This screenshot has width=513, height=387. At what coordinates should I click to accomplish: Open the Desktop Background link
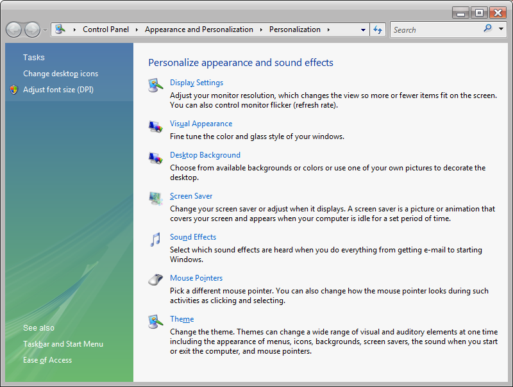(205, 155)
